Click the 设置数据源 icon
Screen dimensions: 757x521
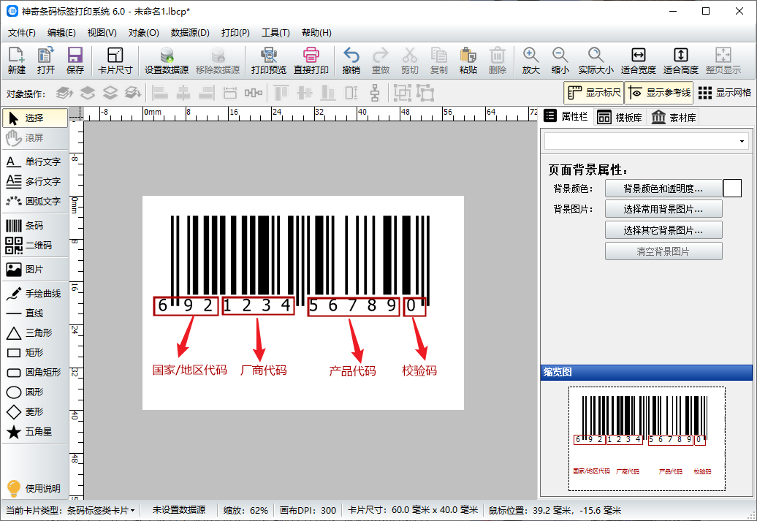167,61
